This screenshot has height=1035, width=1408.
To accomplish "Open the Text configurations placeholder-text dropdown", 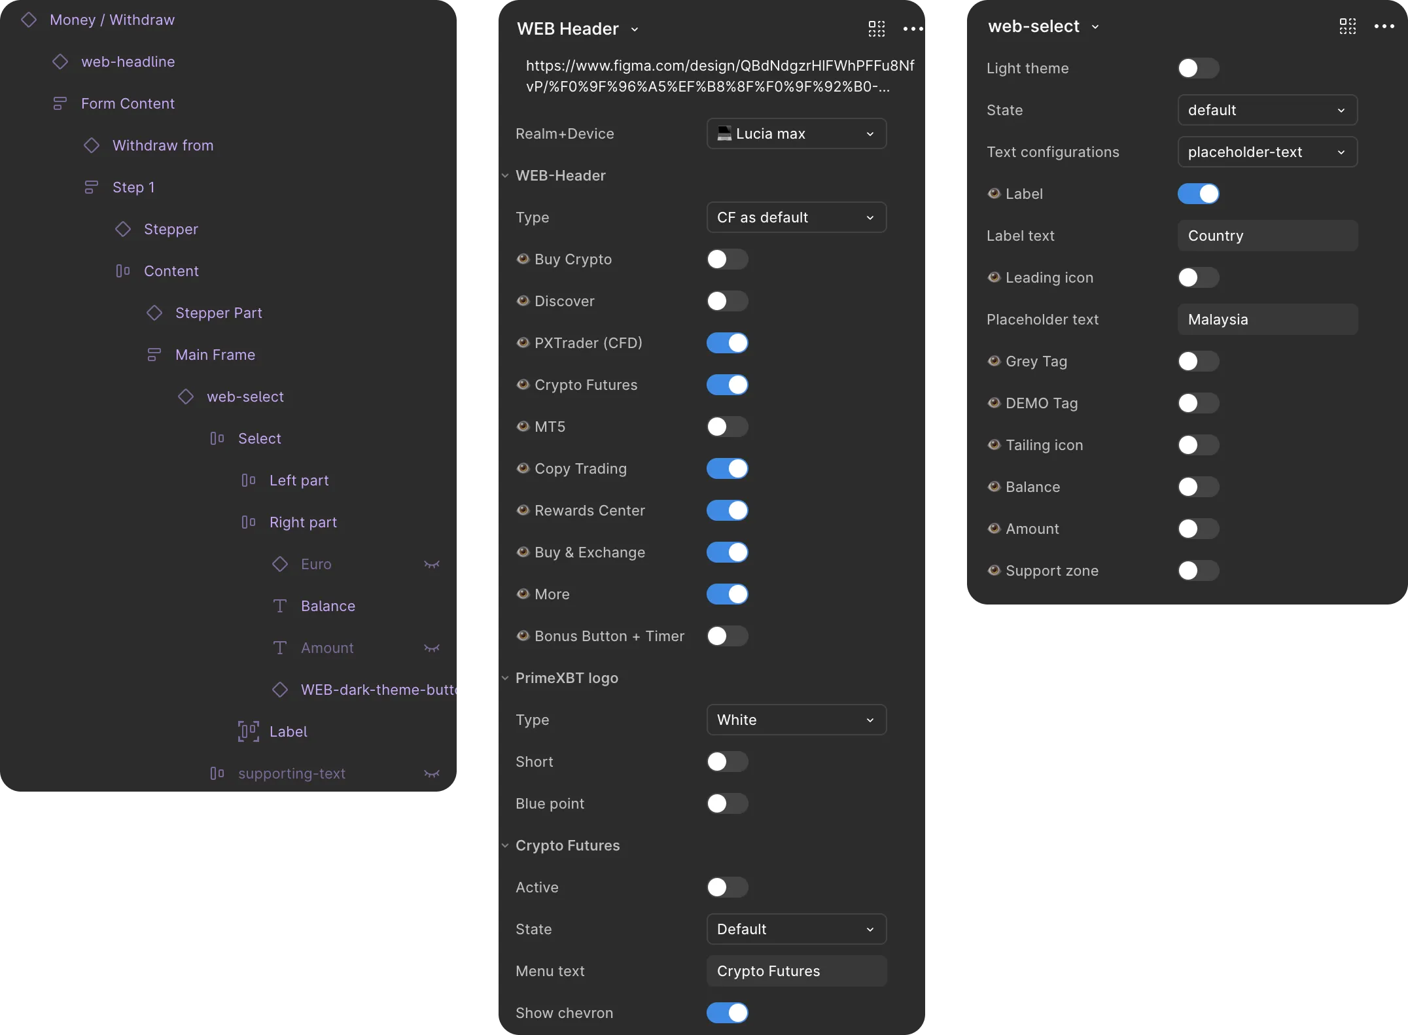I will click(x=1267, y=152).
